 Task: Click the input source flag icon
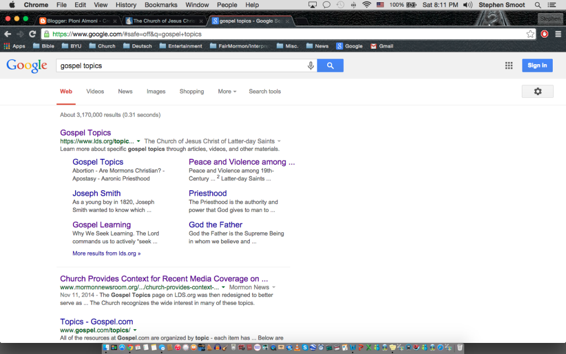380,4
